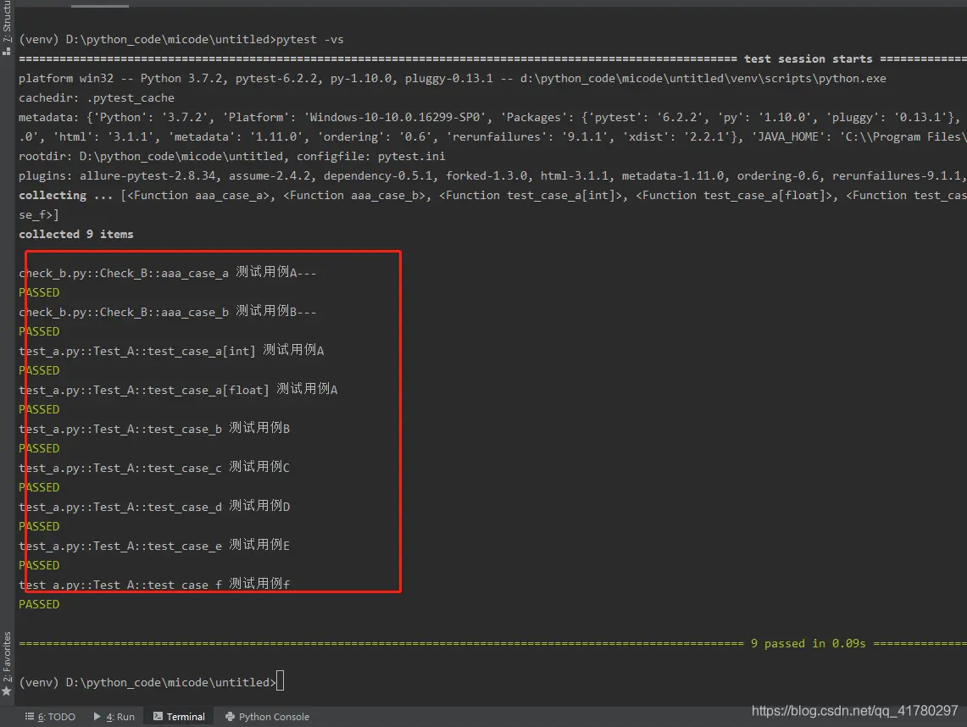967x727 pixels.
Task: Open the Structure side panel
Action: pos(7,28)
